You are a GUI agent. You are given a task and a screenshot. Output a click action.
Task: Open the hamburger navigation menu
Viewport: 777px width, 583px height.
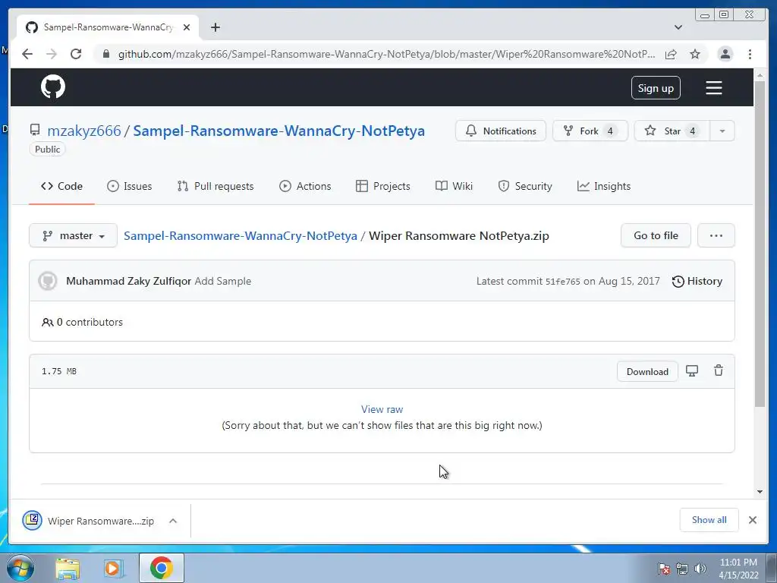click(x=713, y=88)
